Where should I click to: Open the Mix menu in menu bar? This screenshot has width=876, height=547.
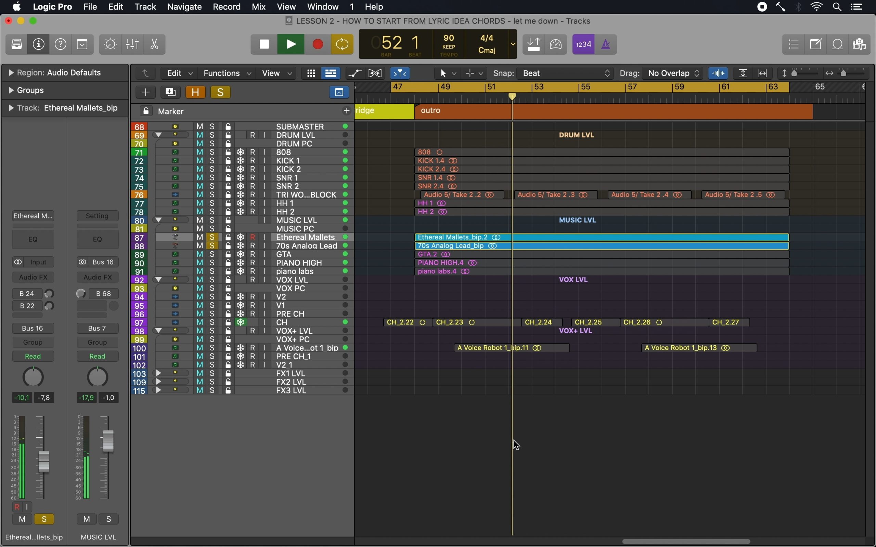(x=258, y=7)
